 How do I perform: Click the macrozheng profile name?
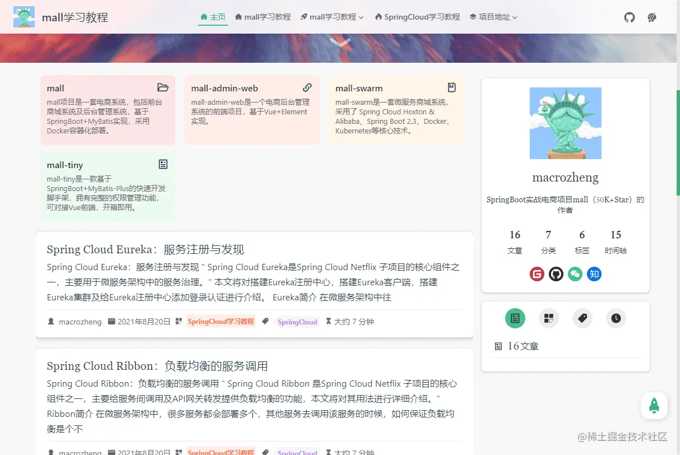(566, 178)
